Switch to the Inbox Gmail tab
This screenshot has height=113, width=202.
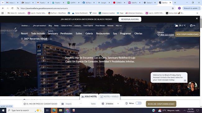(12, 2)
